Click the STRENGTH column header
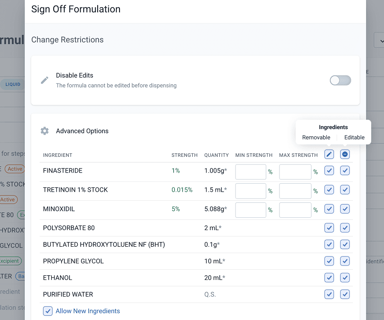This screenshot has height=320, width=384. pyautogui.click(x=184, y=155)
